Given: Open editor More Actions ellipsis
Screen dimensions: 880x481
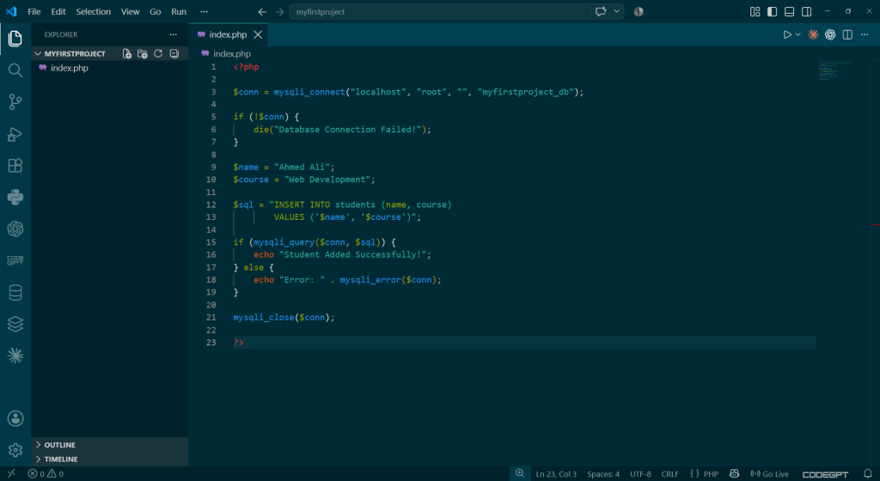Looking at the screenshot, I should [865, 34].
